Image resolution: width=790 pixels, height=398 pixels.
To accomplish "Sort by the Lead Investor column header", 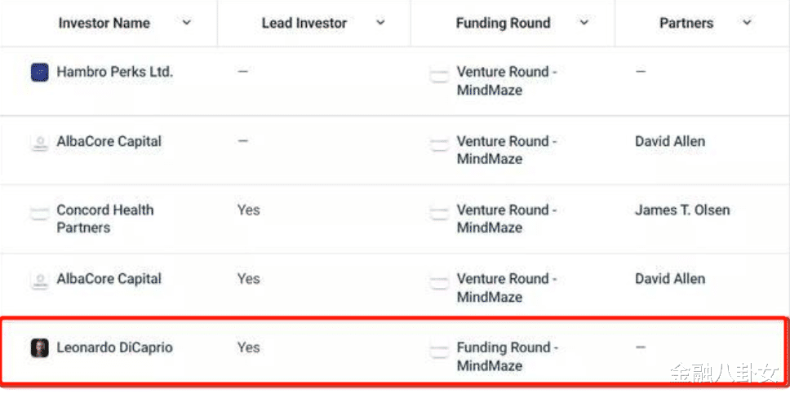I will point(304,23).
